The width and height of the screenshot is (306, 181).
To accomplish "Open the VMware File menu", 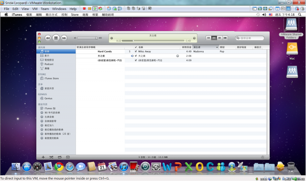I will 6,9.
